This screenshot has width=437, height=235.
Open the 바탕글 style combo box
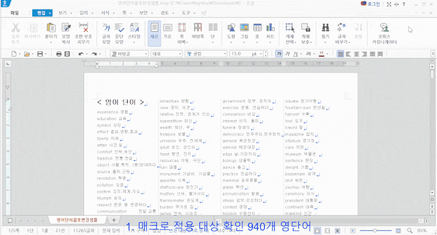(x=129, y=54)
